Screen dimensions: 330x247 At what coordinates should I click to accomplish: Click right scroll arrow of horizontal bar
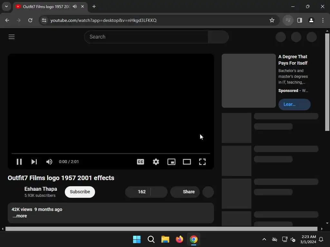pyautogui.click(x=322, y=229)
